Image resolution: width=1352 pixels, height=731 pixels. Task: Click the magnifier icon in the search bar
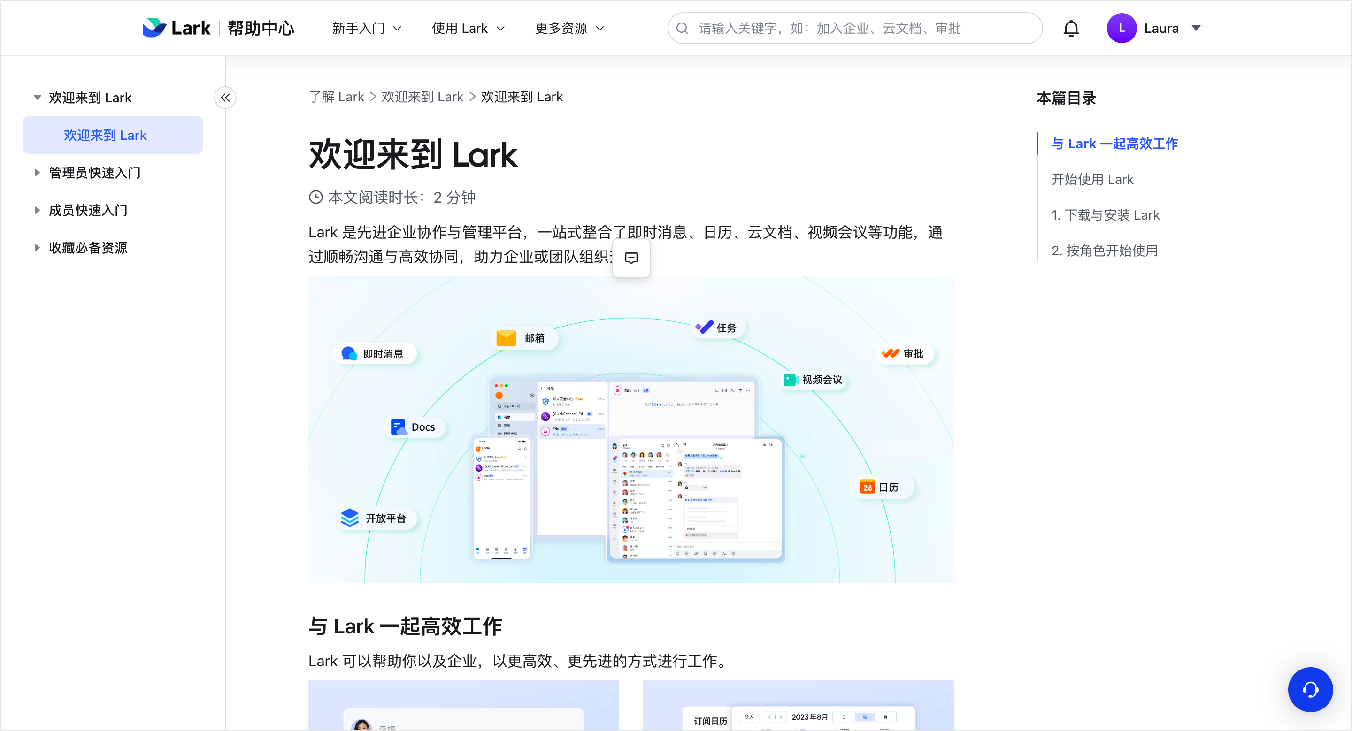coord(682,28)
